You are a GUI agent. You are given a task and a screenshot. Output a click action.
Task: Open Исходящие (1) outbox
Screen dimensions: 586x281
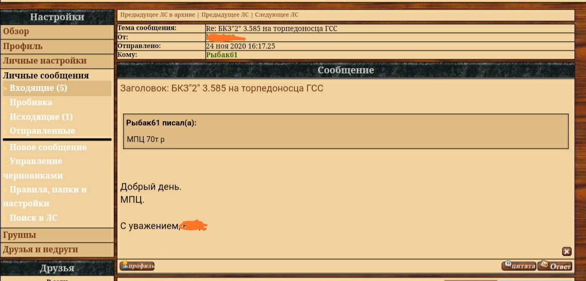tap(41, 117)
